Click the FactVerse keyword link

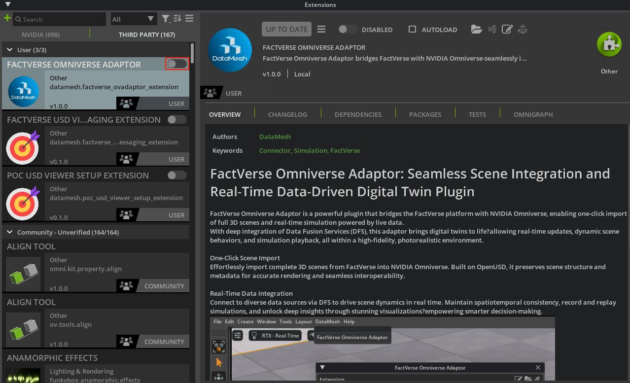(345, 150)
